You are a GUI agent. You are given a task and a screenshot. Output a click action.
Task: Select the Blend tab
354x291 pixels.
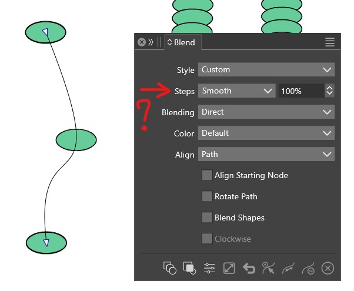[x=183, y=42]
